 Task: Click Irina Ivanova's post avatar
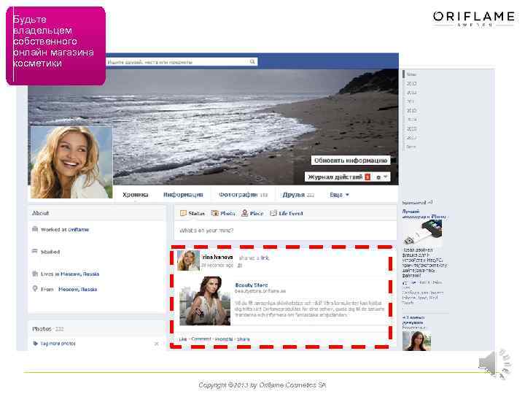click(189, 260)
